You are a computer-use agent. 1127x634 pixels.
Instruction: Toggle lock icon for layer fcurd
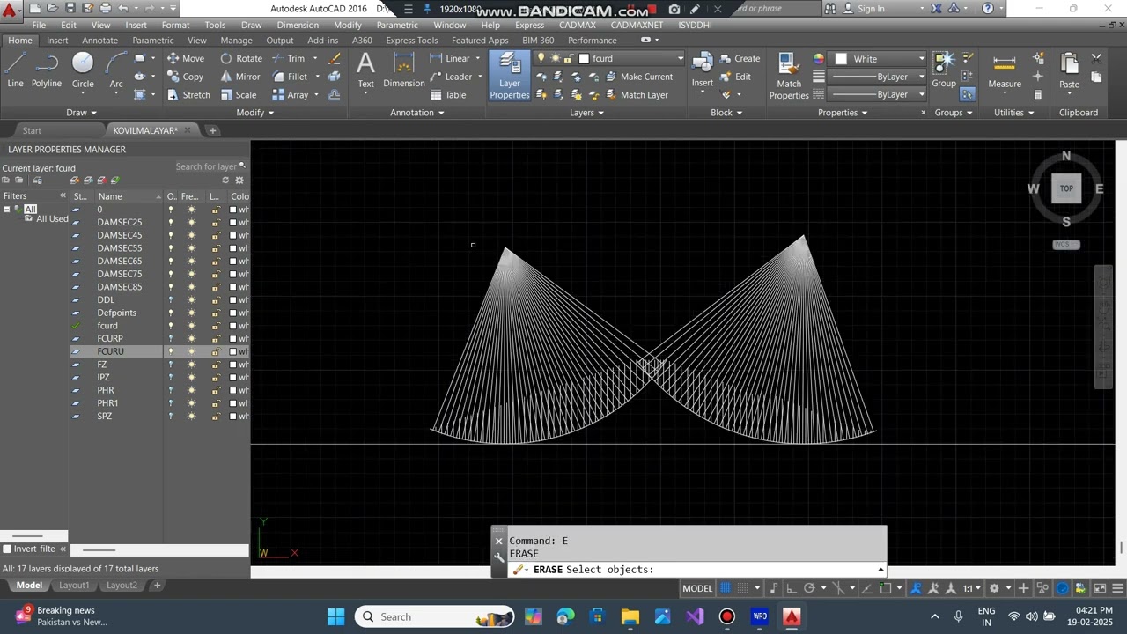(215, 326)
